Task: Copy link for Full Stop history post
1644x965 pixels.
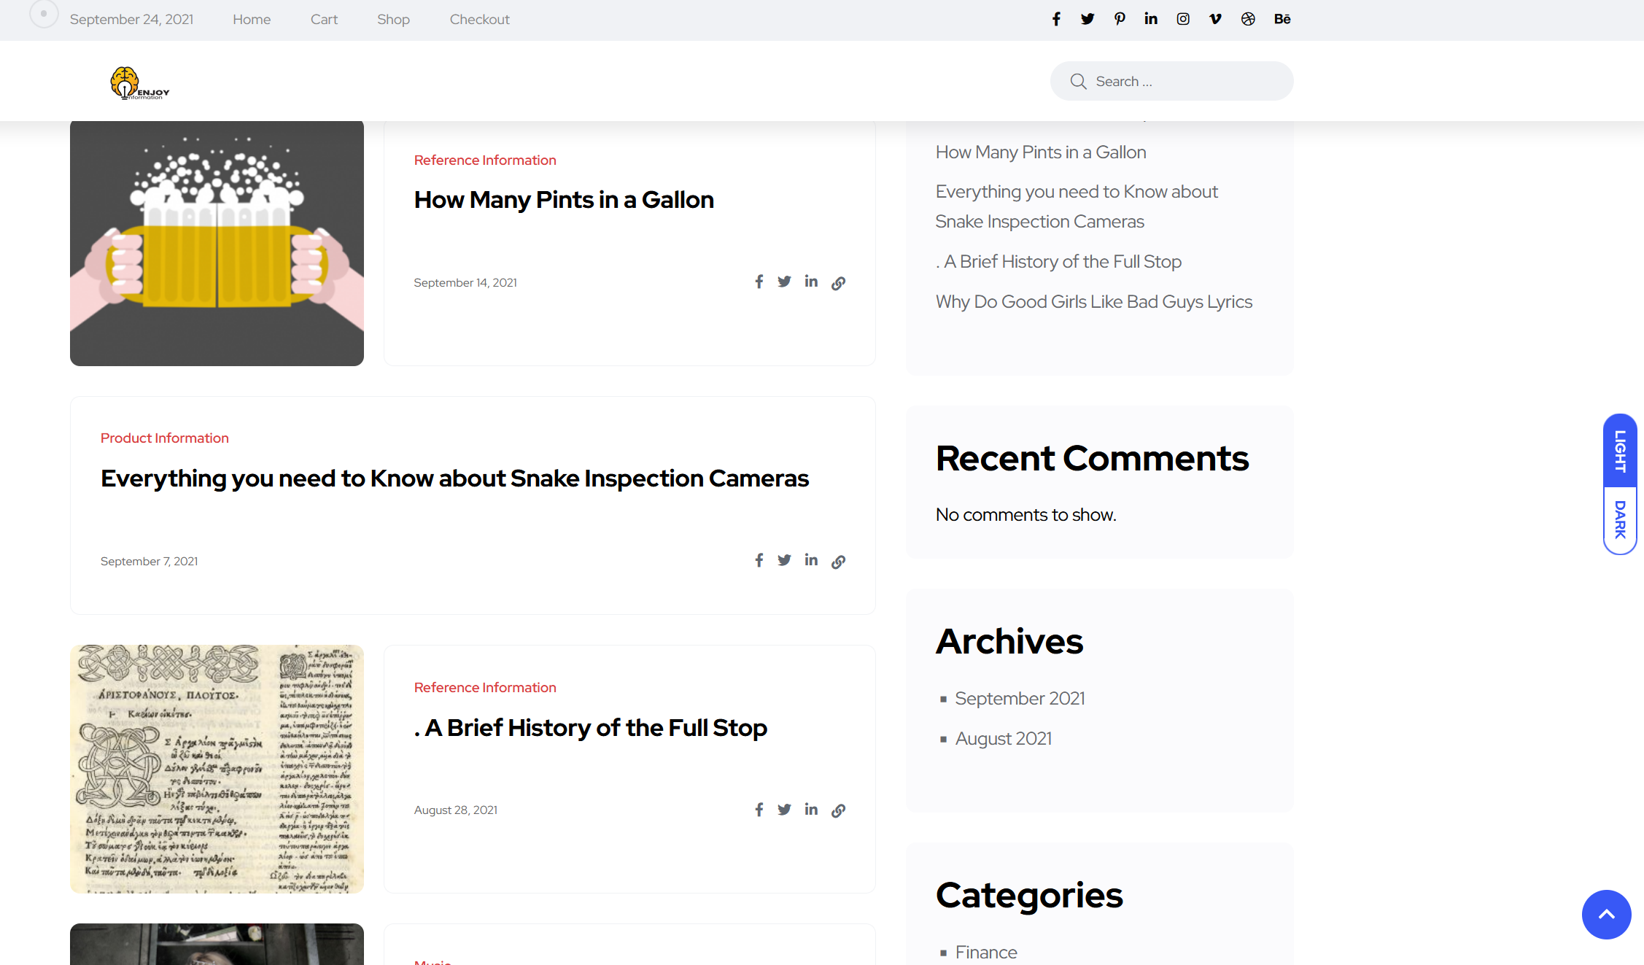Action: [x=839, y=811]
